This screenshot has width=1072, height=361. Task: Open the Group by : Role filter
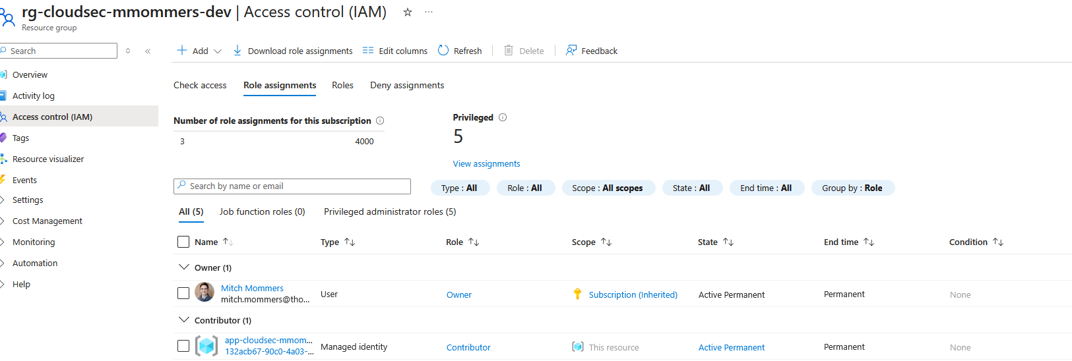tap(852, 188)
